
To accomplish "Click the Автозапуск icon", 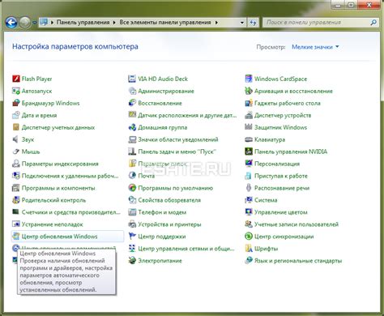I will pyautogui.click(x=16, y=91).
